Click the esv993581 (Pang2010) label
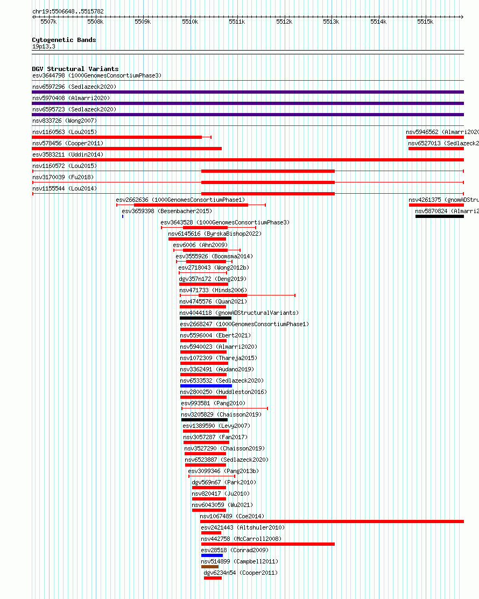Screen dimensions: 479x599 (213, 404)
